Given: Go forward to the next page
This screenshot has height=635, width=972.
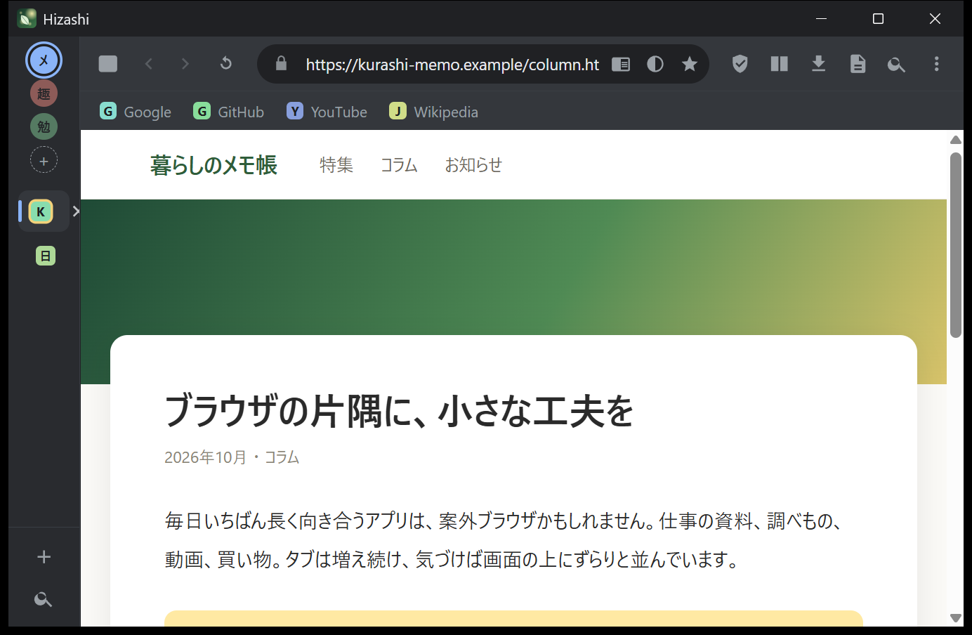Looking at the screenshot, I should [185, 64].
